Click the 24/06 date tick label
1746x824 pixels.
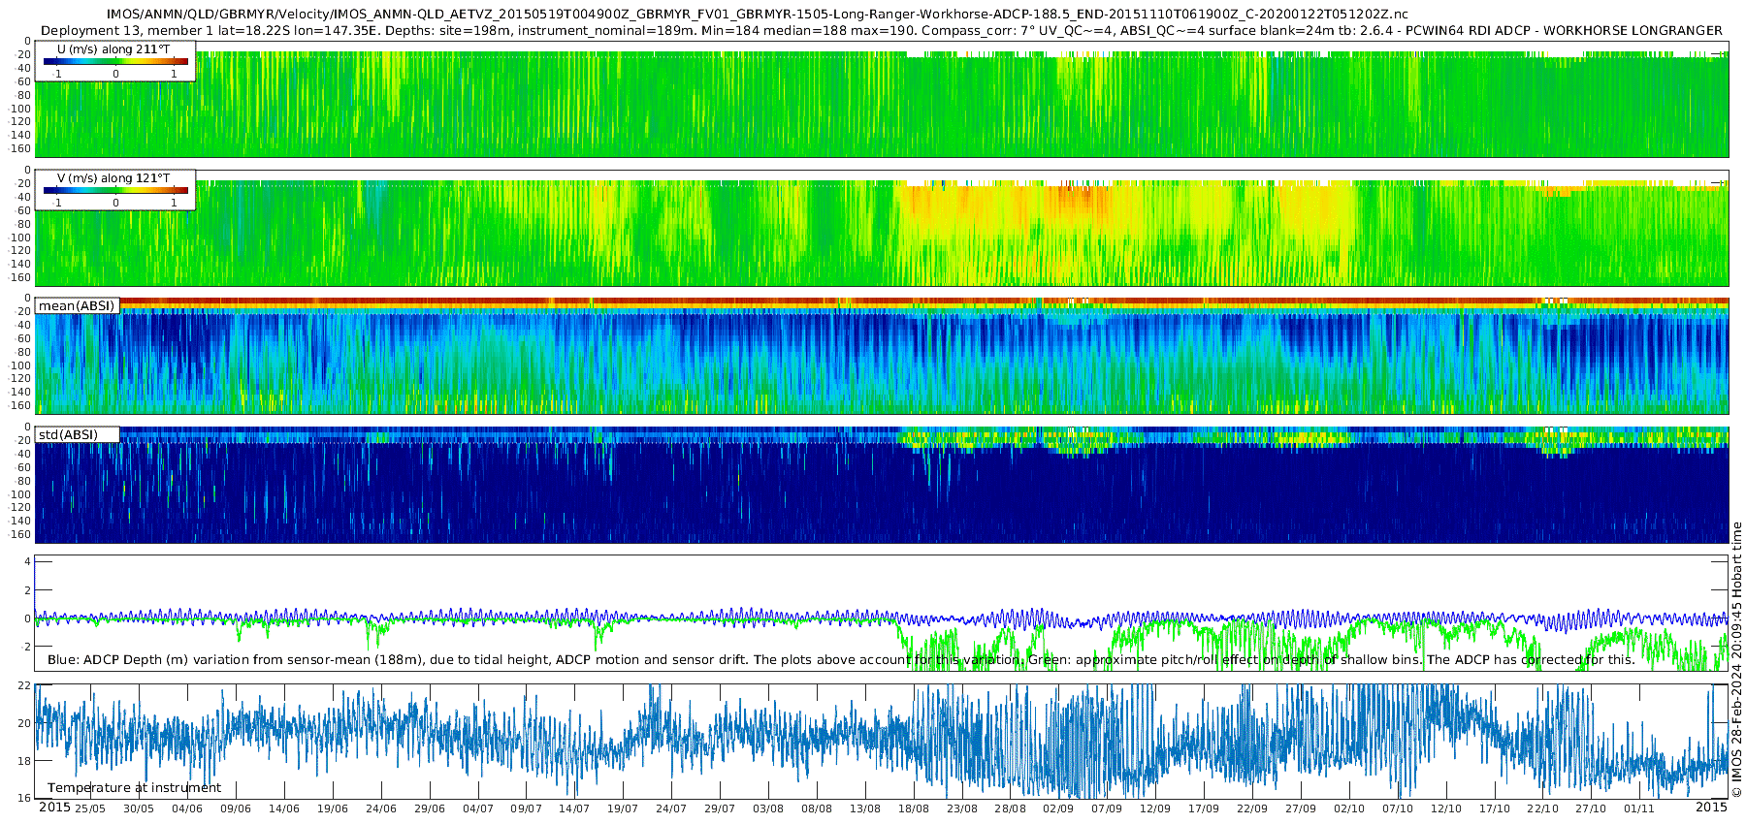tap(380, 808)
